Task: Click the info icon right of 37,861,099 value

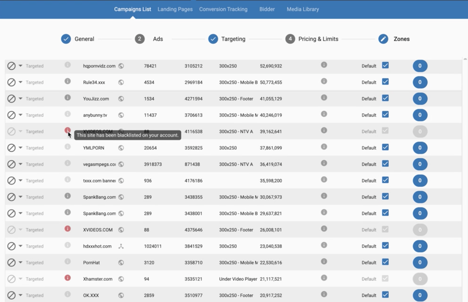Action: pyautogui.click(x=324, y=147)
